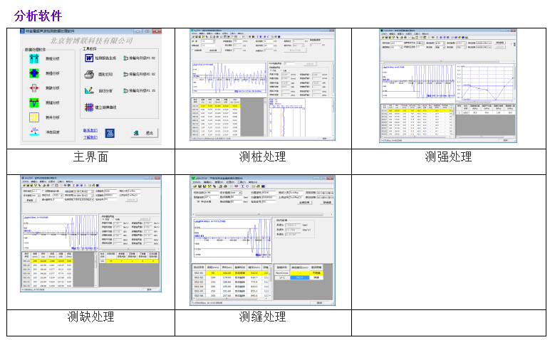Click the Word report generation icon
The width and height of the screenshot is (550, 340).
88,58
